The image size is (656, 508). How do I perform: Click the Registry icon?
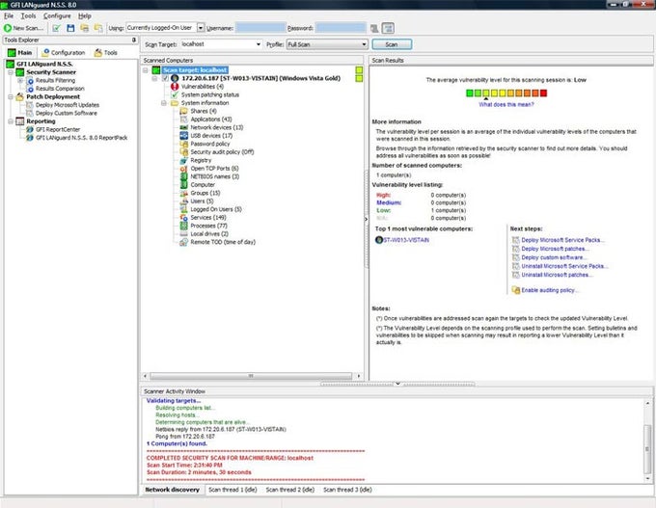click(183, 160)
